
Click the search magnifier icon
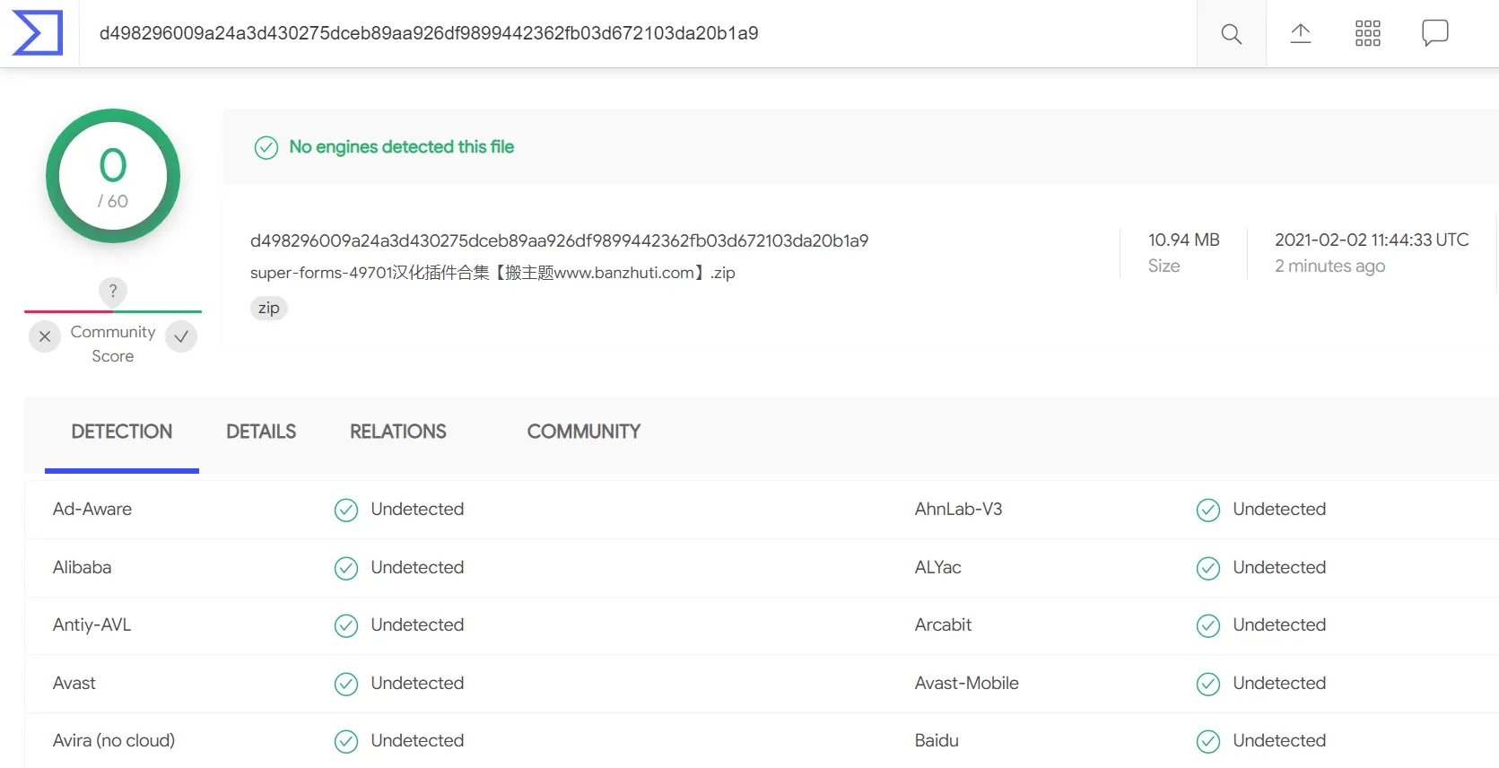tap(1232, 34)
